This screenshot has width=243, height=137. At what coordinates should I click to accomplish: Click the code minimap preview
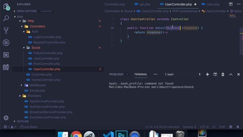coord(233,16)
